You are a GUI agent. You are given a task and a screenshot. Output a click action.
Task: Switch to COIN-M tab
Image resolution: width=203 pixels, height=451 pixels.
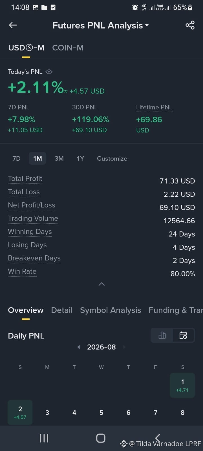coord(68,48)
